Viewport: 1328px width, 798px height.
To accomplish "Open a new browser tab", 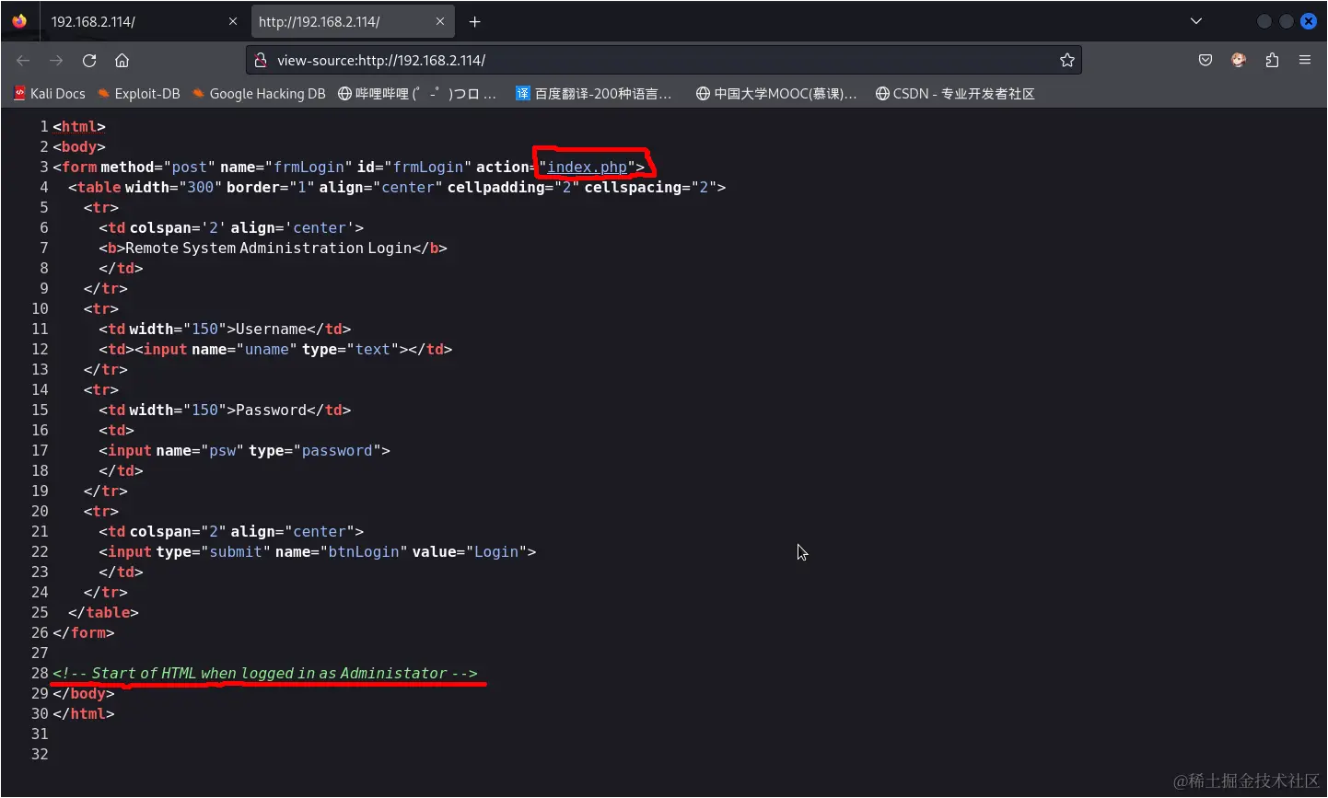I will tap(474, 21).
